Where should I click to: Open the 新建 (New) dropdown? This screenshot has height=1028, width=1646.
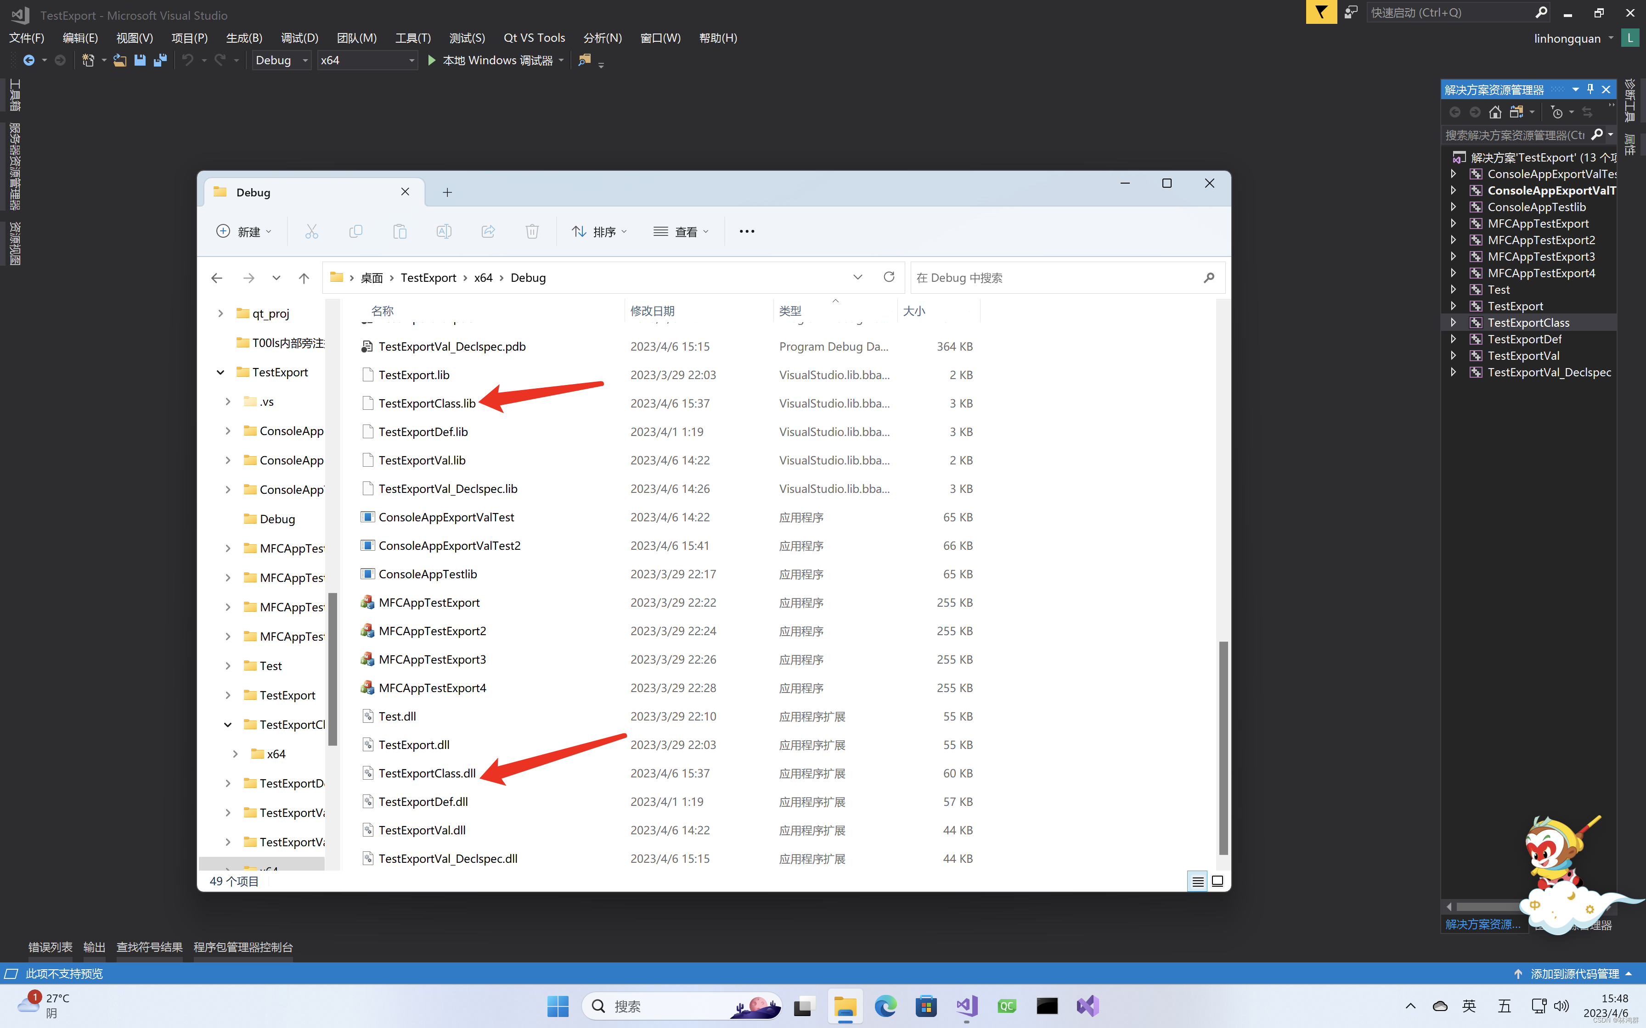(244, 232)
